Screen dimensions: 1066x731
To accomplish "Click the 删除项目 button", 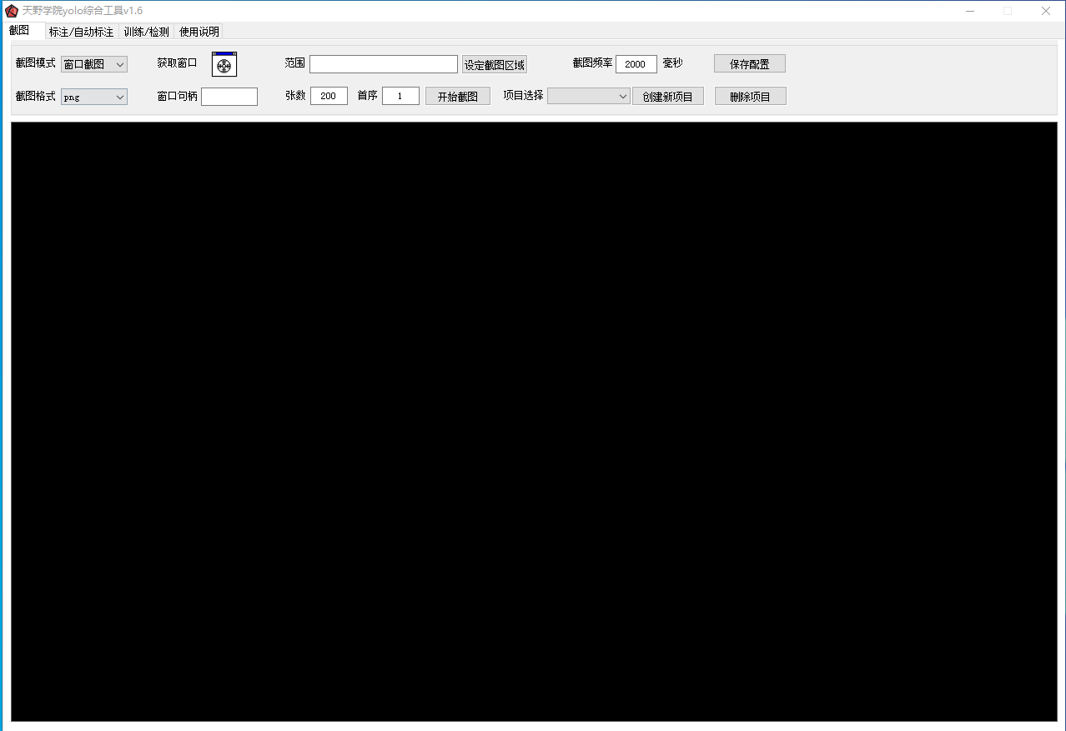I will pyautogui.click(x=751, y=96).
